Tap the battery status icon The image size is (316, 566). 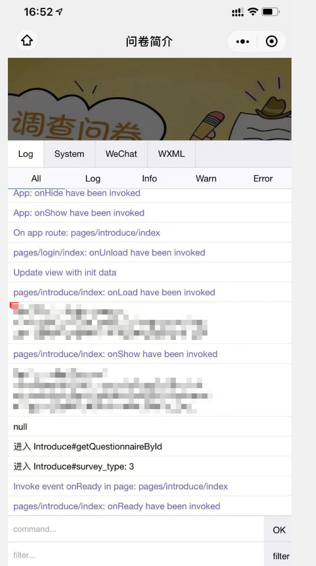click(270, 12)
